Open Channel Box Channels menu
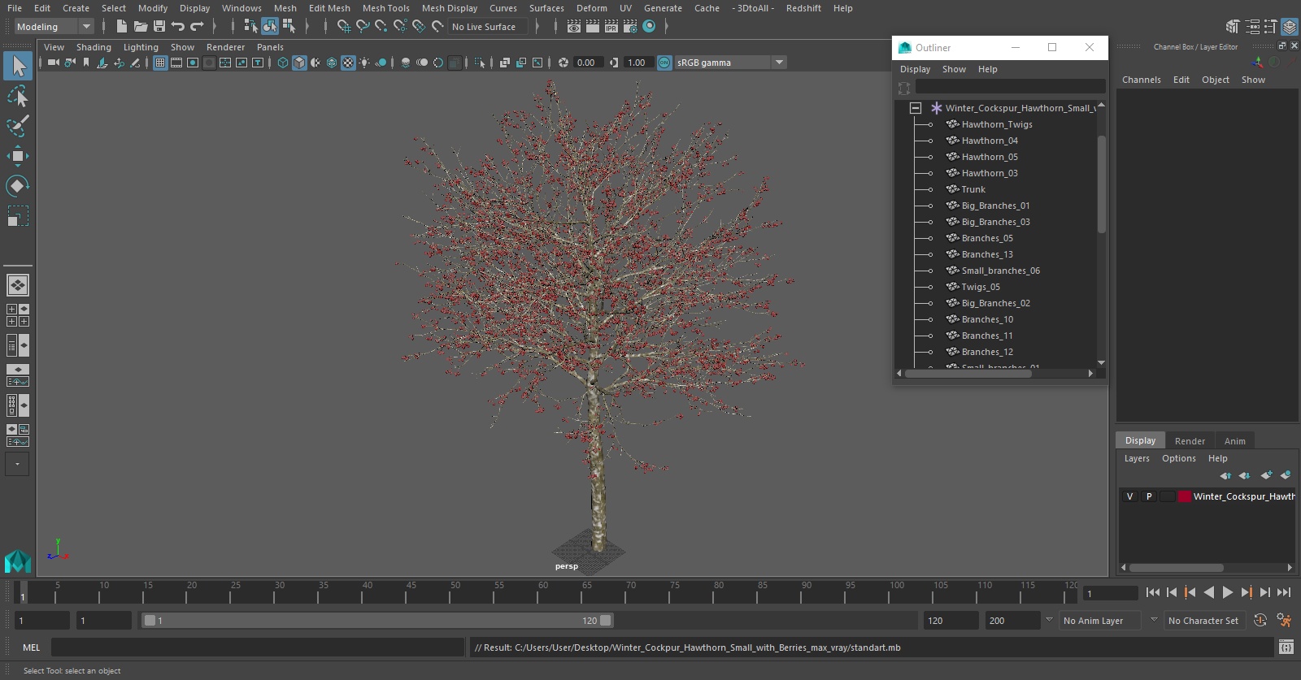Screen dimensions: 1301x680 coord(1141,80)
